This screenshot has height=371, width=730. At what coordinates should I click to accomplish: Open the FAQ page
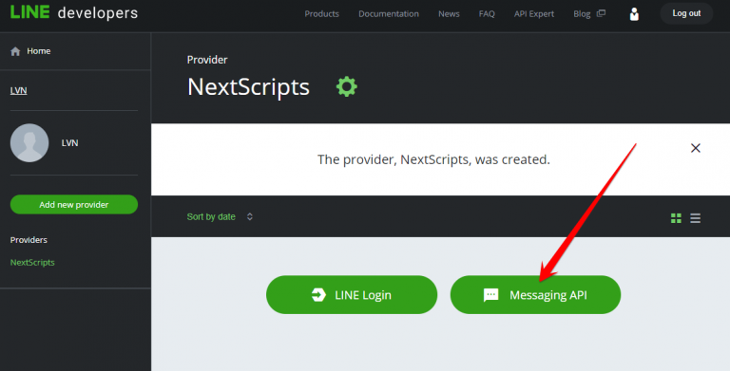[x=487, y=14]
